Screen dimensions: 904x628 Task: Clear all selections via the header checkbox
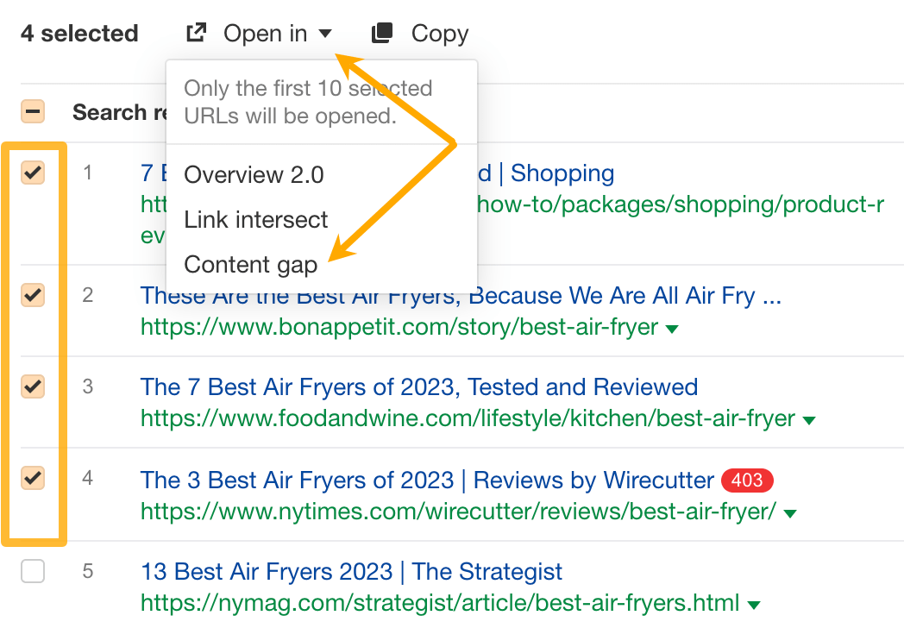(x=33, y=111)
